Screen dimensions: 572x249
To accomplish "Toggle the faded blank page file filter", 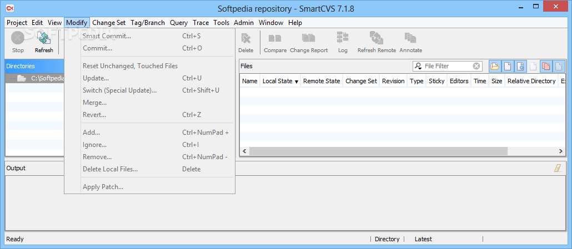I will point(533,66).
